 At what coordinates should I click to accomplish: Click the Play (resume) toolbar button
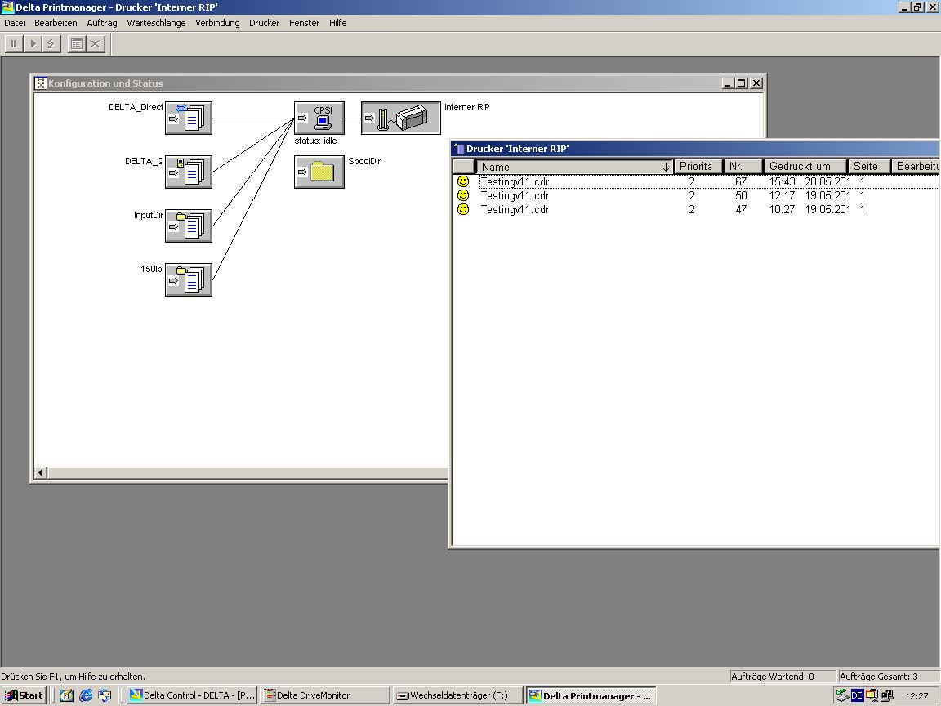(33, 44)
